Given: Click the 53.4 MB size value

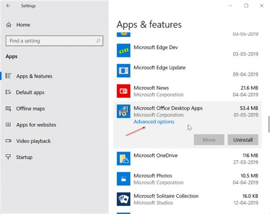Looking at the screenshot, I should tap(249, 108).
